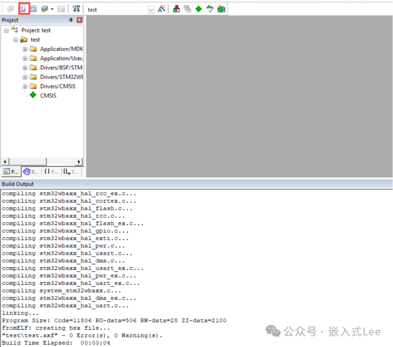Screen dimensions: 393x347
Task: Select the Application/User folder label
Action: [61, 58]
